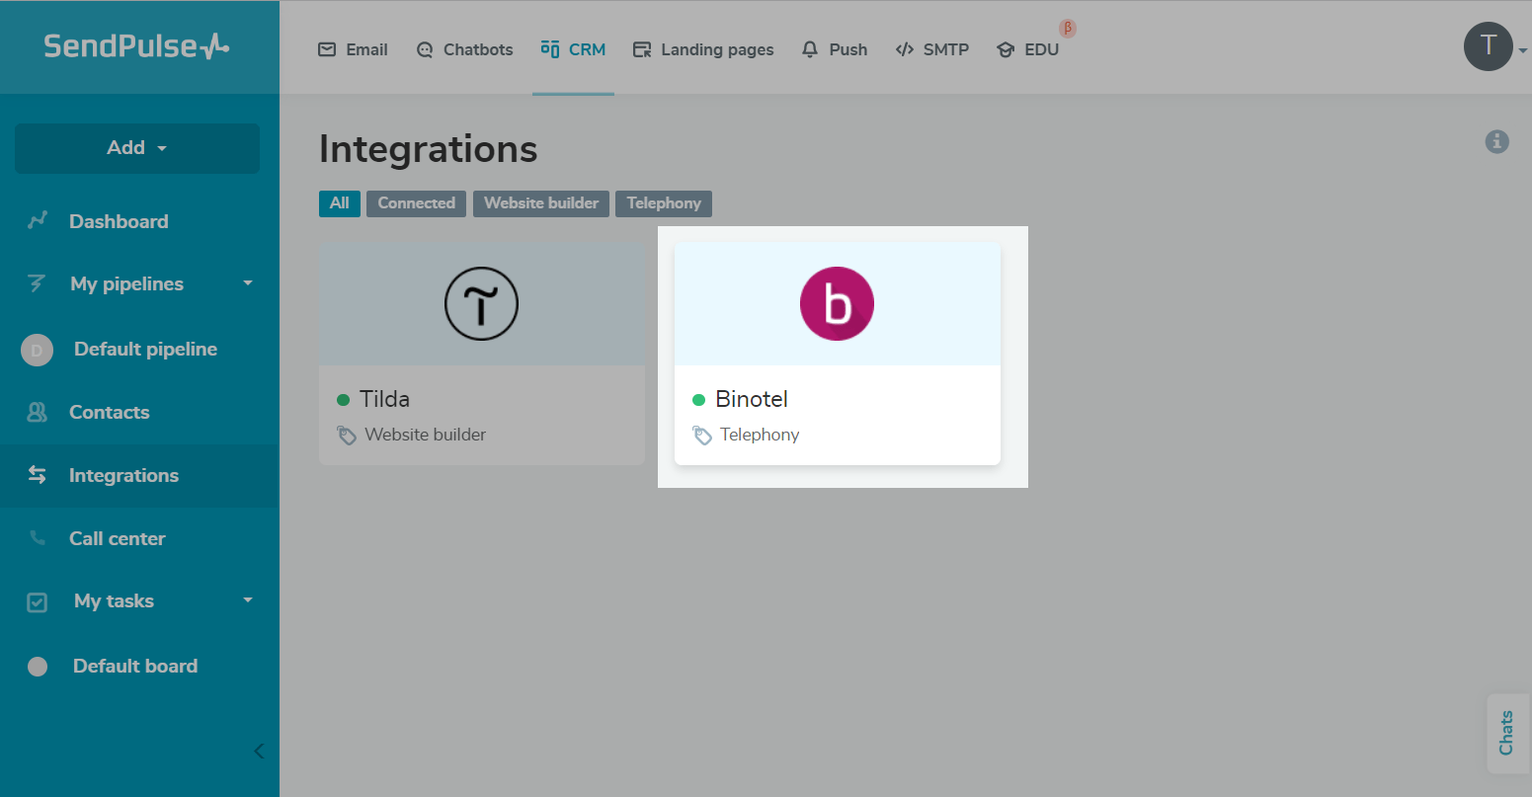Open the Add dropdown button
The height and width of the screenshot is (797, 1532).
pyautogui.click(x=137, y=148)
